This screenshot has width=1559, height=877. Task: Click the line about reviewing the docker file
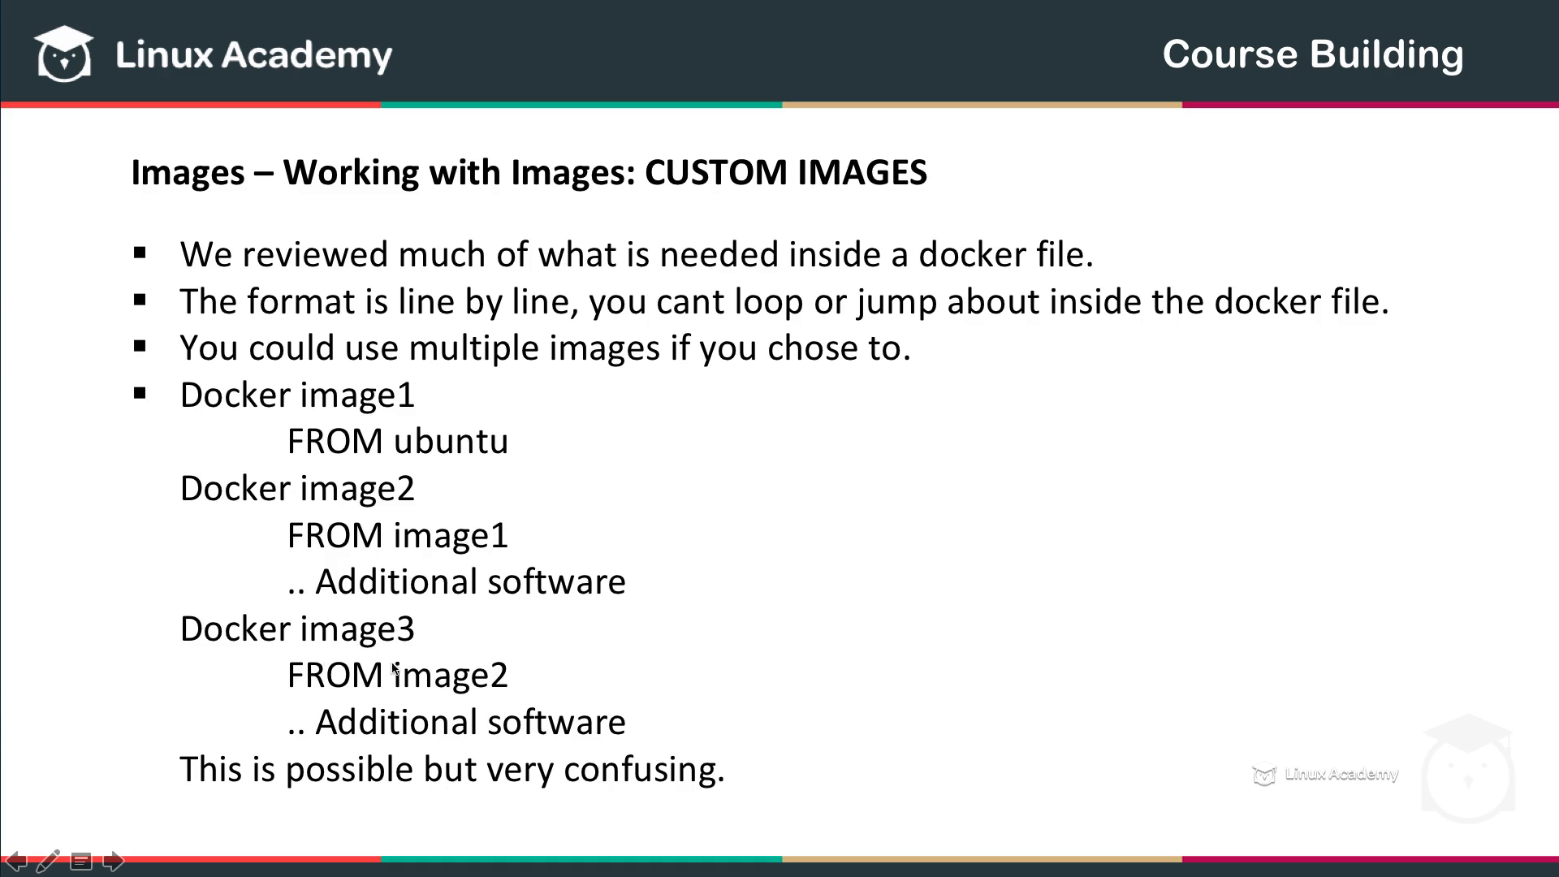tap(637, 255)
